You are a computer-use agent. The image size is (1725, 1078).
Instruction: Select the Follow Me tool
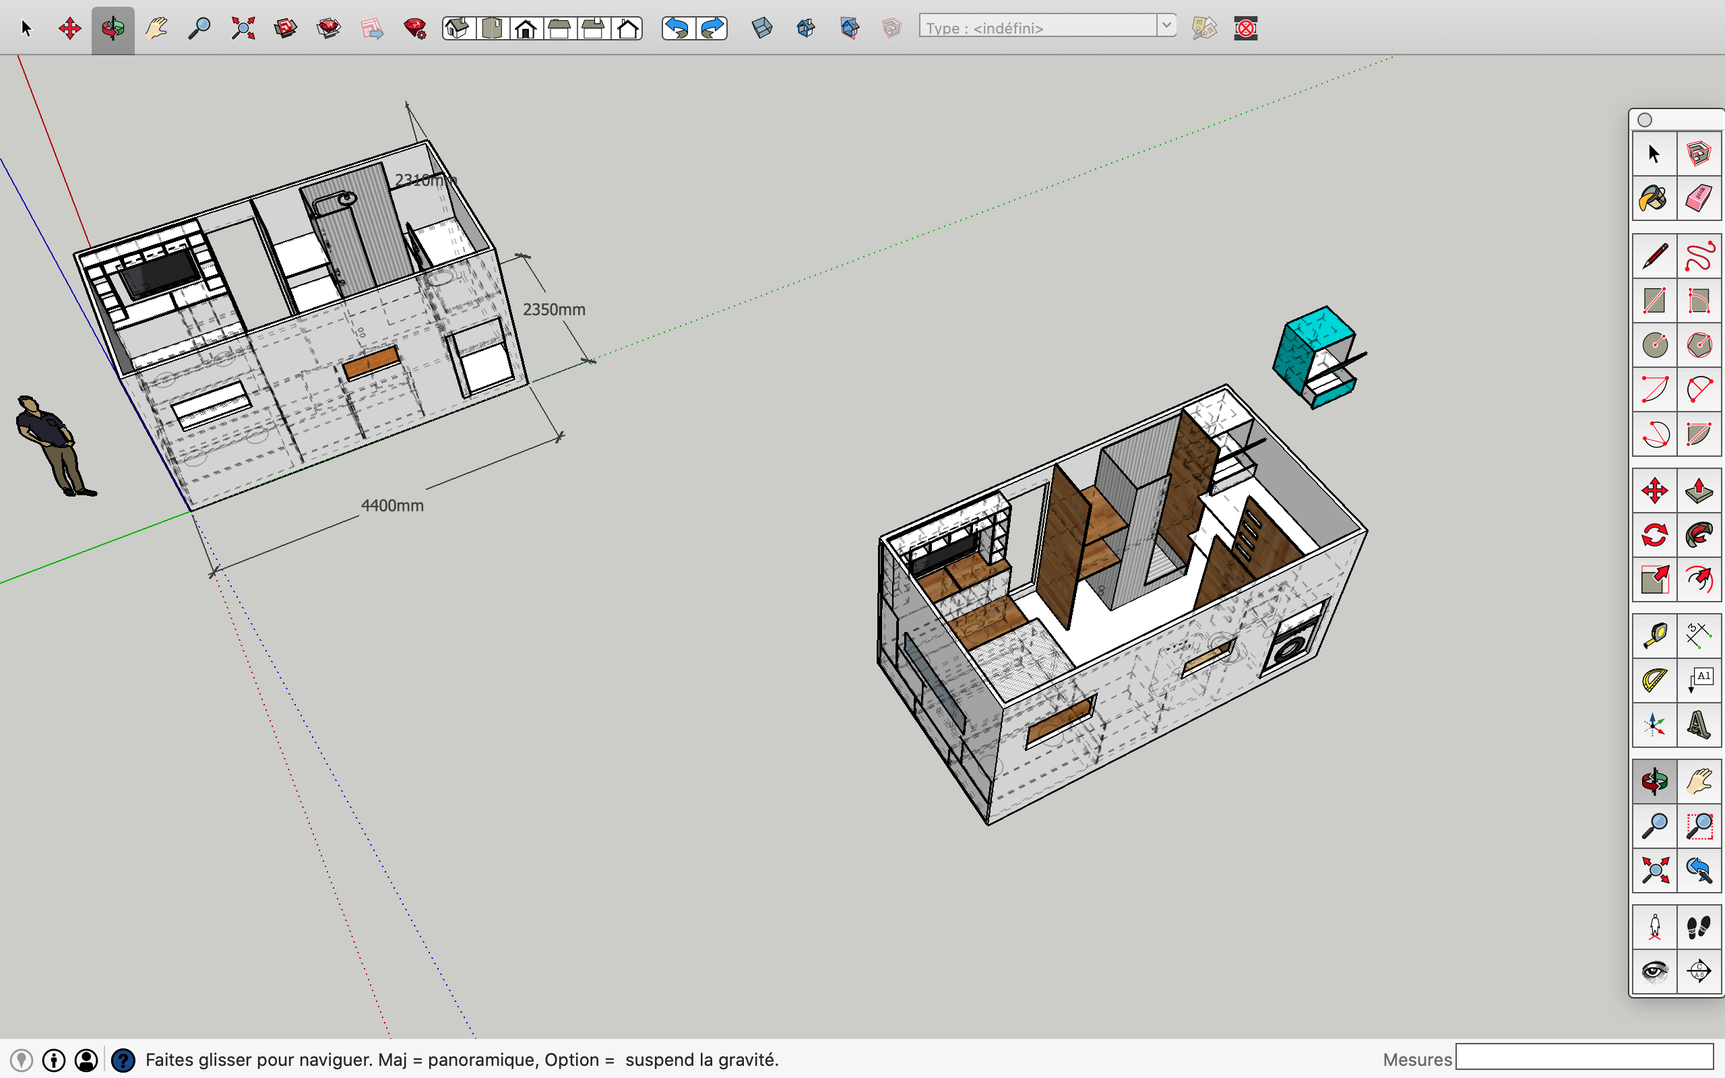pyautogui.click(x=1699, y=535)
